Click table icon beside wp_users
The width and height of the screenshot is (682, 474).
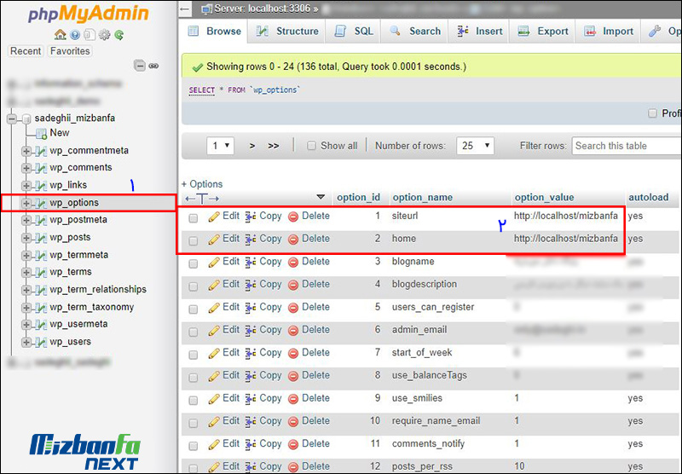click(x=41, y=342)
